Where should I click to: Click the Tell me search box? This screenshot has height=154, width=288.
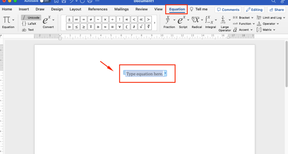click(199, 9)
